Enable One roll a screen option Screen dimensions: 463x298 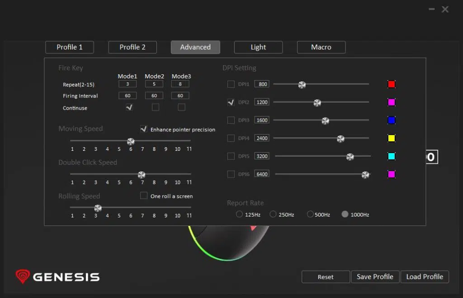point(144,196)
